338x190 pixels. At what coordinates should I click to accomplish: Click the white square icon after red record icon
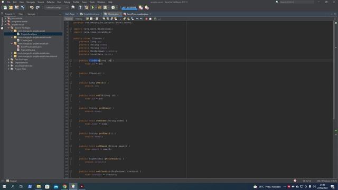click(150, 19)
